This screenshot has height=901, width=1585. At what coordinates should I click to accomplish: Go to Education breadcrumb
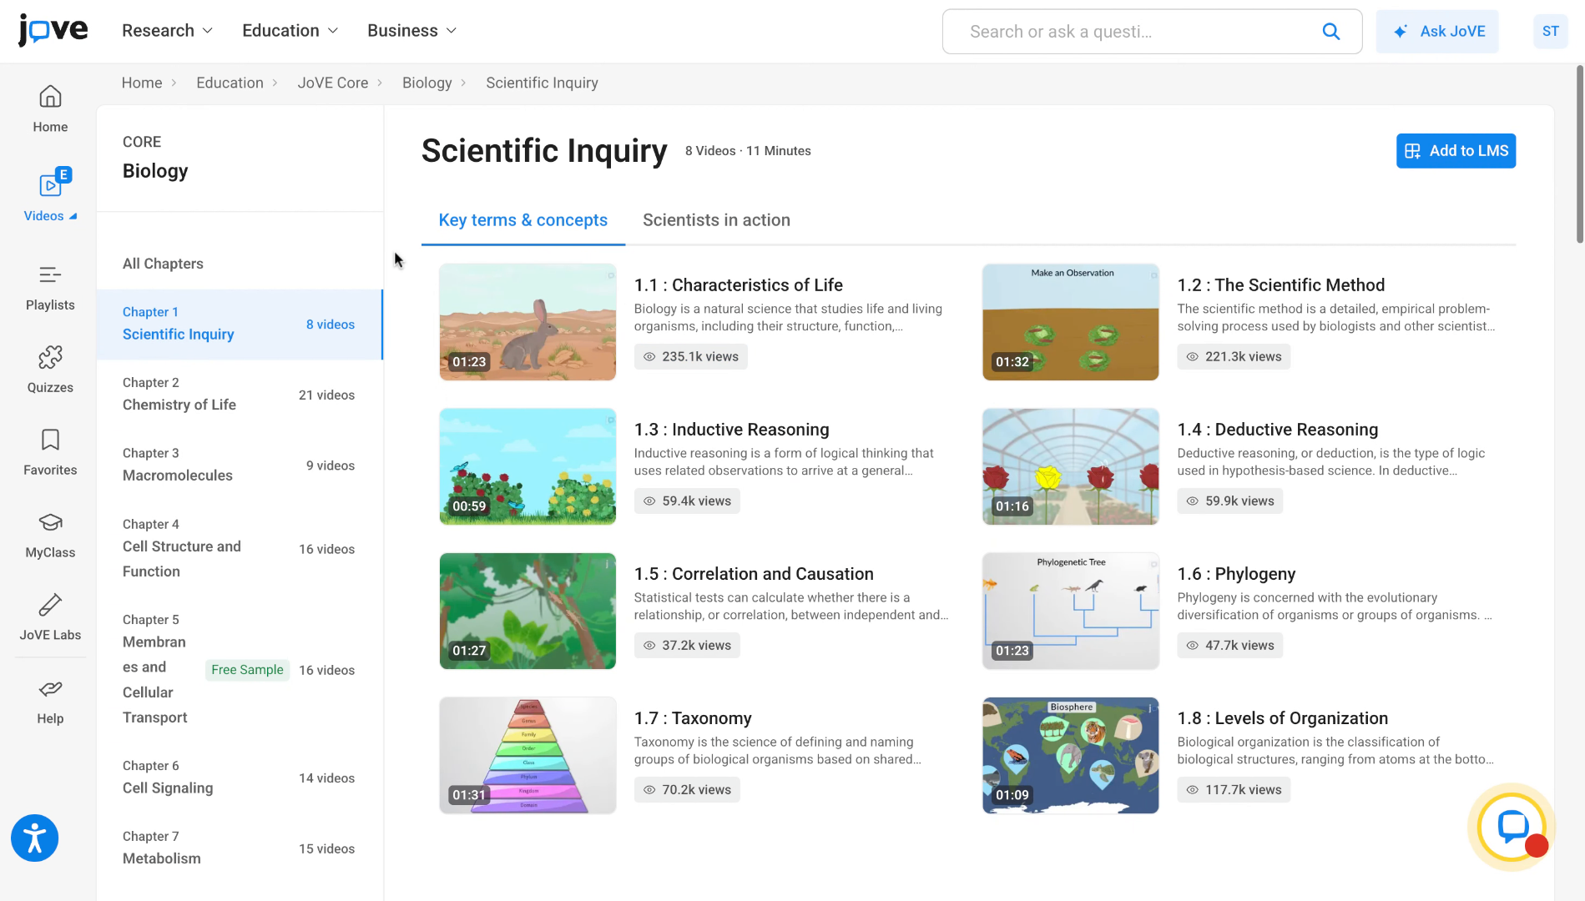(x=230, y=83)
